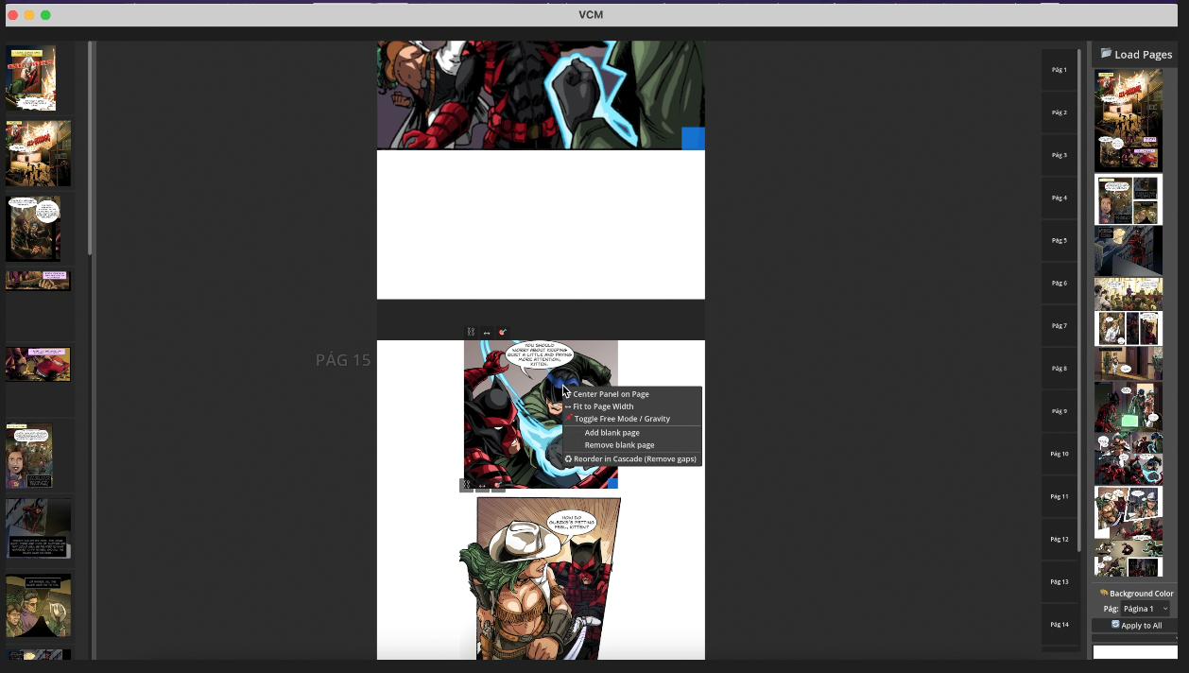
Task: Click the Load Pages button
Action: click(x=1135, y=55)
